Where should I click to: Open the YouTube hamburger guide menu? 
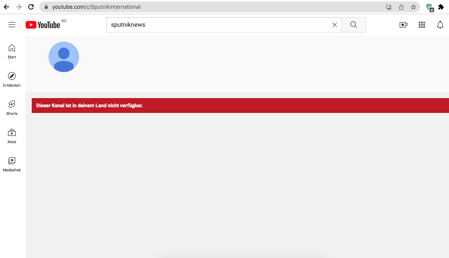coord(12,24)
